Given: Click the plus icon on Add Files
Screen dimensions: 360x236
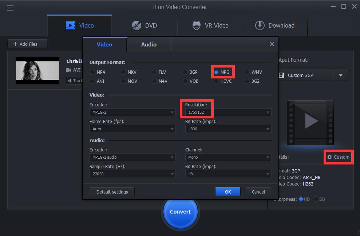Looking at the screenshot, I should point(15,44).
